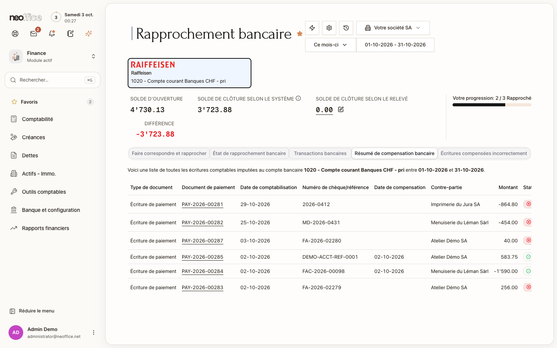Toggle the favorite star beside Rapprochement bancaire
Screen dimensions: 557x348
(300, 34)
